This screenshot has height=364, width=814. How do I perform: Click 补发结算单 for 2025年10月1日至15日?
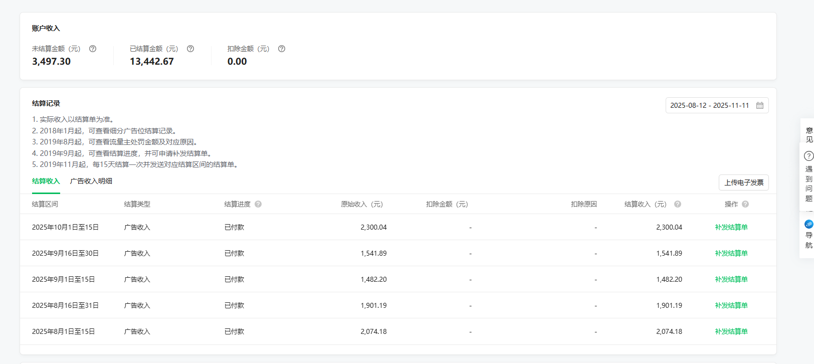coord(731,227)
